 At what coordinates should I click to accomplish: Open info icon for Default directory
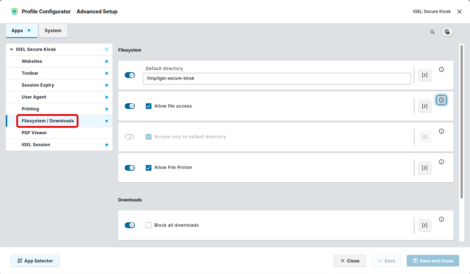pyautogui.click(x=441, y=70)
